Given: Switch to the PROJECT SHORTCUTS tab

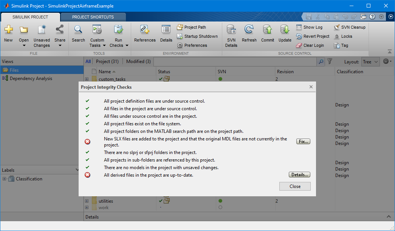Looking at the screenshot, I should [93, 17].
